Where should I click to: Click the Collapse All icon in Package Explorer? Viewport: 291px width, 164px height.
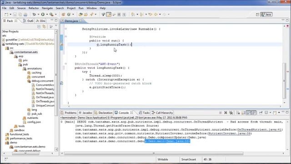(x=39, y=27)
